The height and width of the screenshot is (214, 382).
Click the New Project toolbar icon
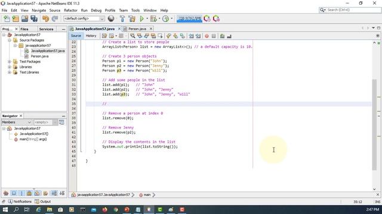pyautogui.click(x=16, y=18)
